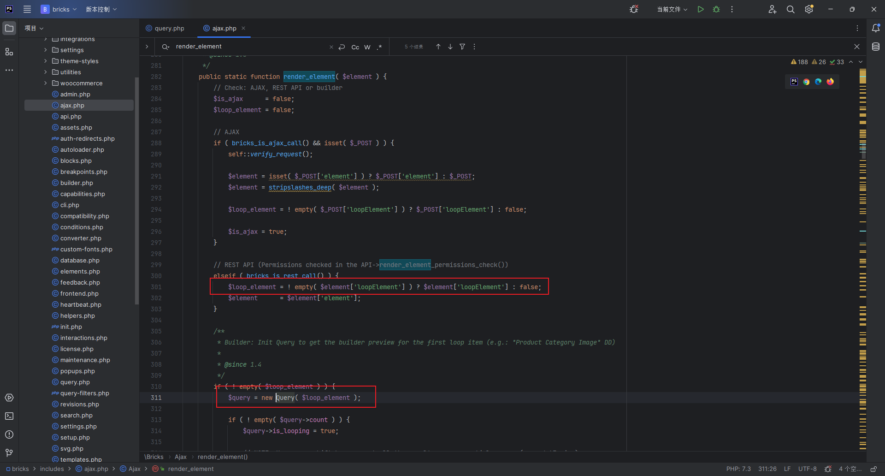Image resolution: width=885 pixels, height=476 pixels.
Task: Toggle regex search option
Action: coord(379,47)
